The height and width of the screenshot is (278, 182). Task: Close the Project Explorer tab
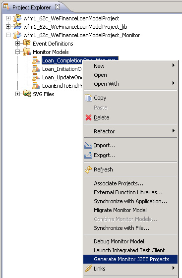(58, 7)
